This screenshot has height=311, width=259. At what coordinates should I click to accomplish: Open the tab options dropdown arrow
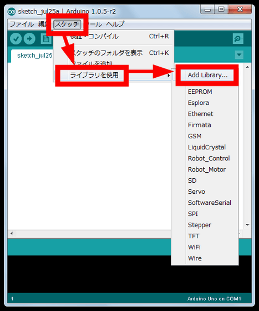pyautogui.click(x=239, y=54)
